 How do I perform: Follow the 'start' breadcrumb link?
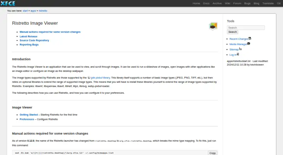(x=25, y=11)
